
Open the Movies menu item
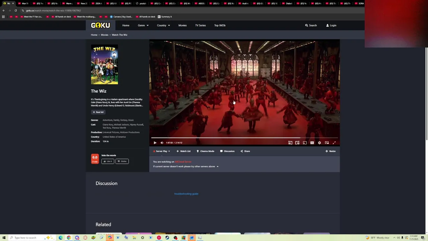point(183,25)
